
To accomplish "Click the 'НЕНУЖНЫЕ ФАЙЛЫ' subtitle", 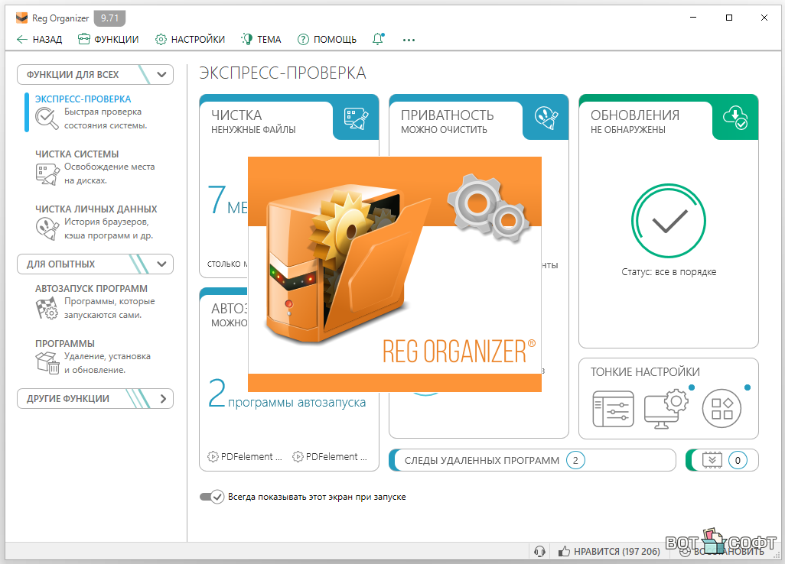I will (x=253, y=130).
